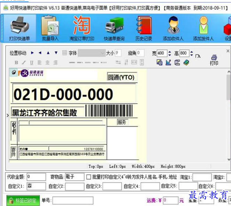Viewport: 231px width, 206px height.
Task: Click the 大小 font size field
Action: tap(118, 53)
